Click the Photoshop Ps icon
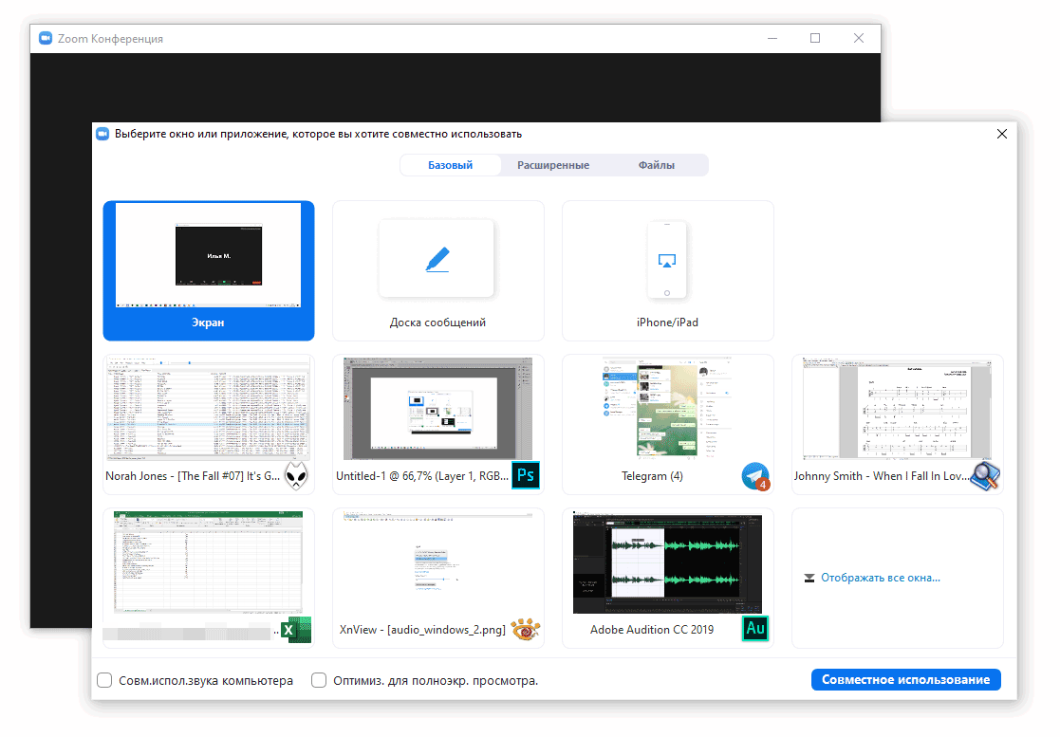This screenshot has height=737, width=1060. (526, 475)
